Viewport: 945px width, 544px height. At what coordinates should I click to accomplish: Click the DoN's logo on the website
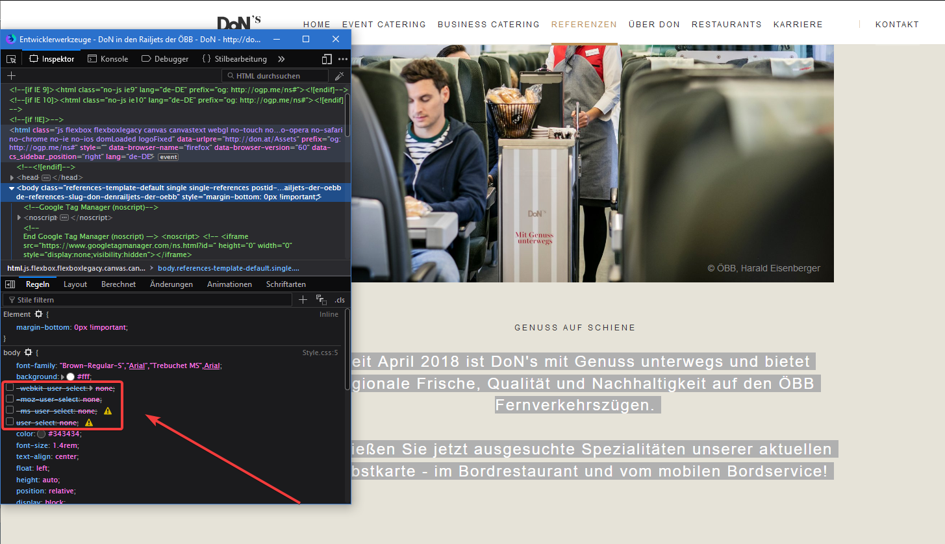pos(239,23)
